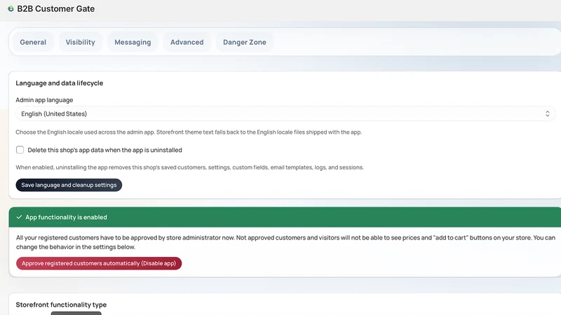Click Approve registered customers automatically (Disable app)

click(x=99, y=264)
